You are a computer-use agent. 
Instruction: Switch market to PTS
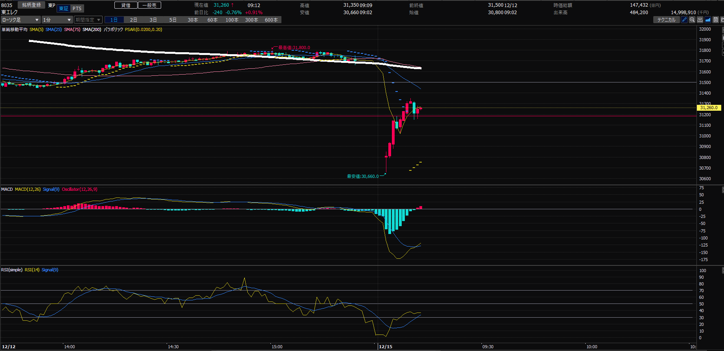(77, 9)
